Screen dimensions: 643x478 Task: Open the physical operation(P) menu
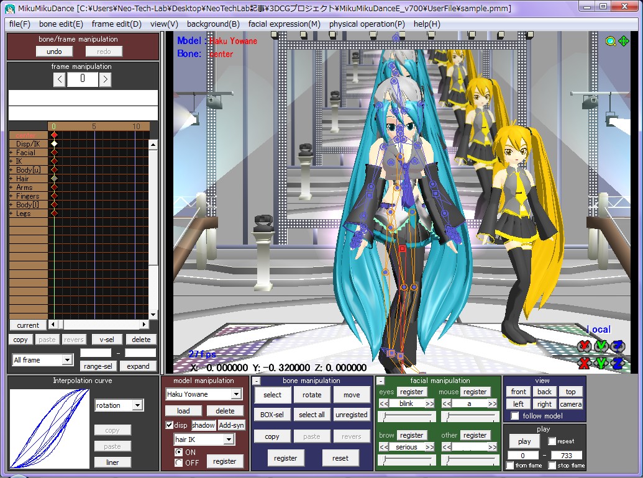point(367,24)
